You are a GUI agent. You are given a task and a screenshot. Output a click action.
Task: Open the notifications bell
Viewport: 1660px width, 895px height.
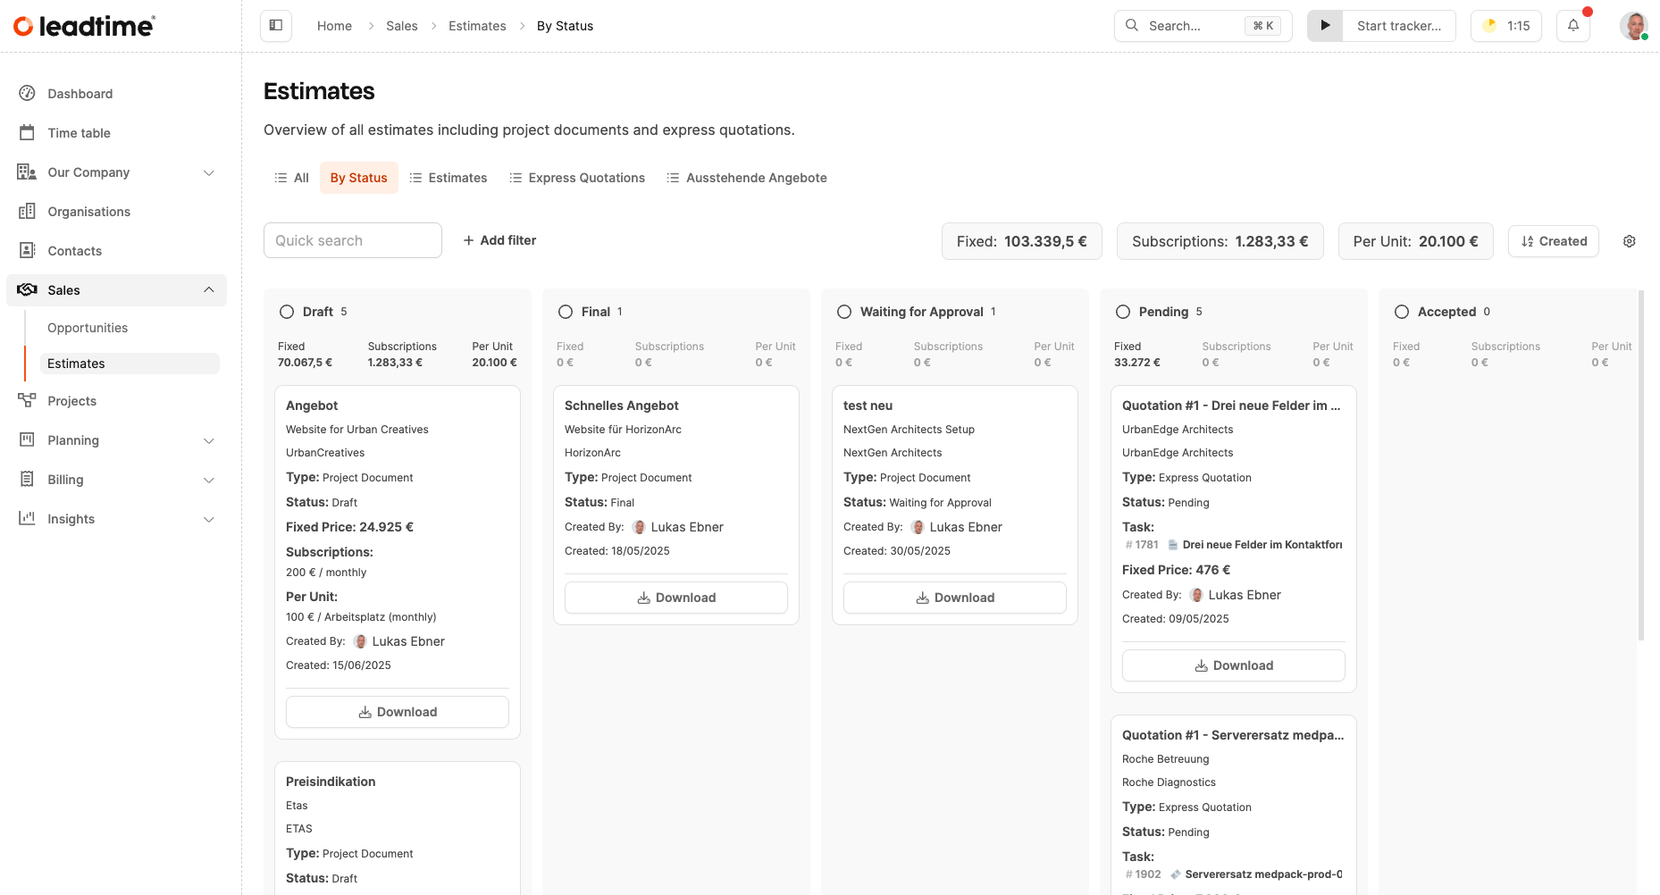click(x=1573, y=26)
